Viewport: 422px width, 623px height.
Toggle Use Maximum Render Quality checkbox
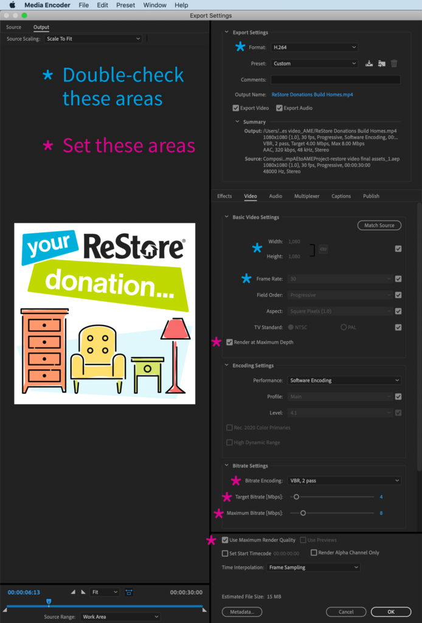[x=225, y=540]
